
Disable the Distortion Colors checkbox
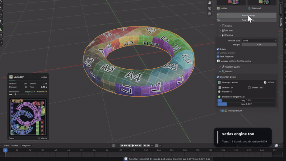pyautogui.click(x=218, y=77)
